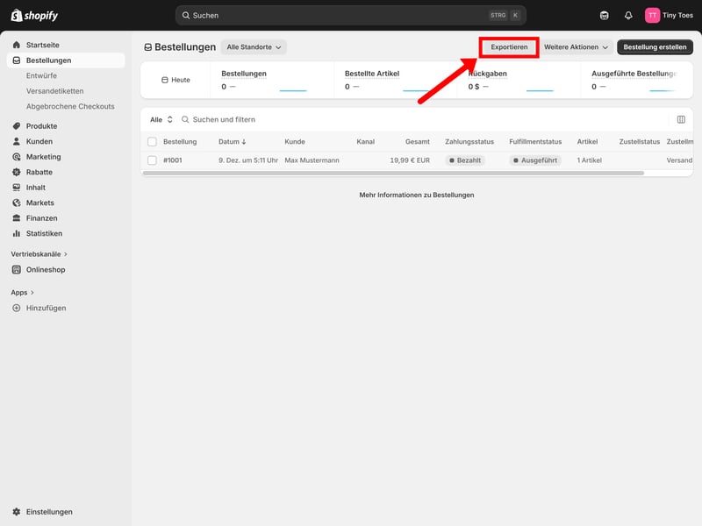Viewport: 702px width, 526px height.
Task: Go to Produkte in the sidebar
Action: tap(41, 126)
